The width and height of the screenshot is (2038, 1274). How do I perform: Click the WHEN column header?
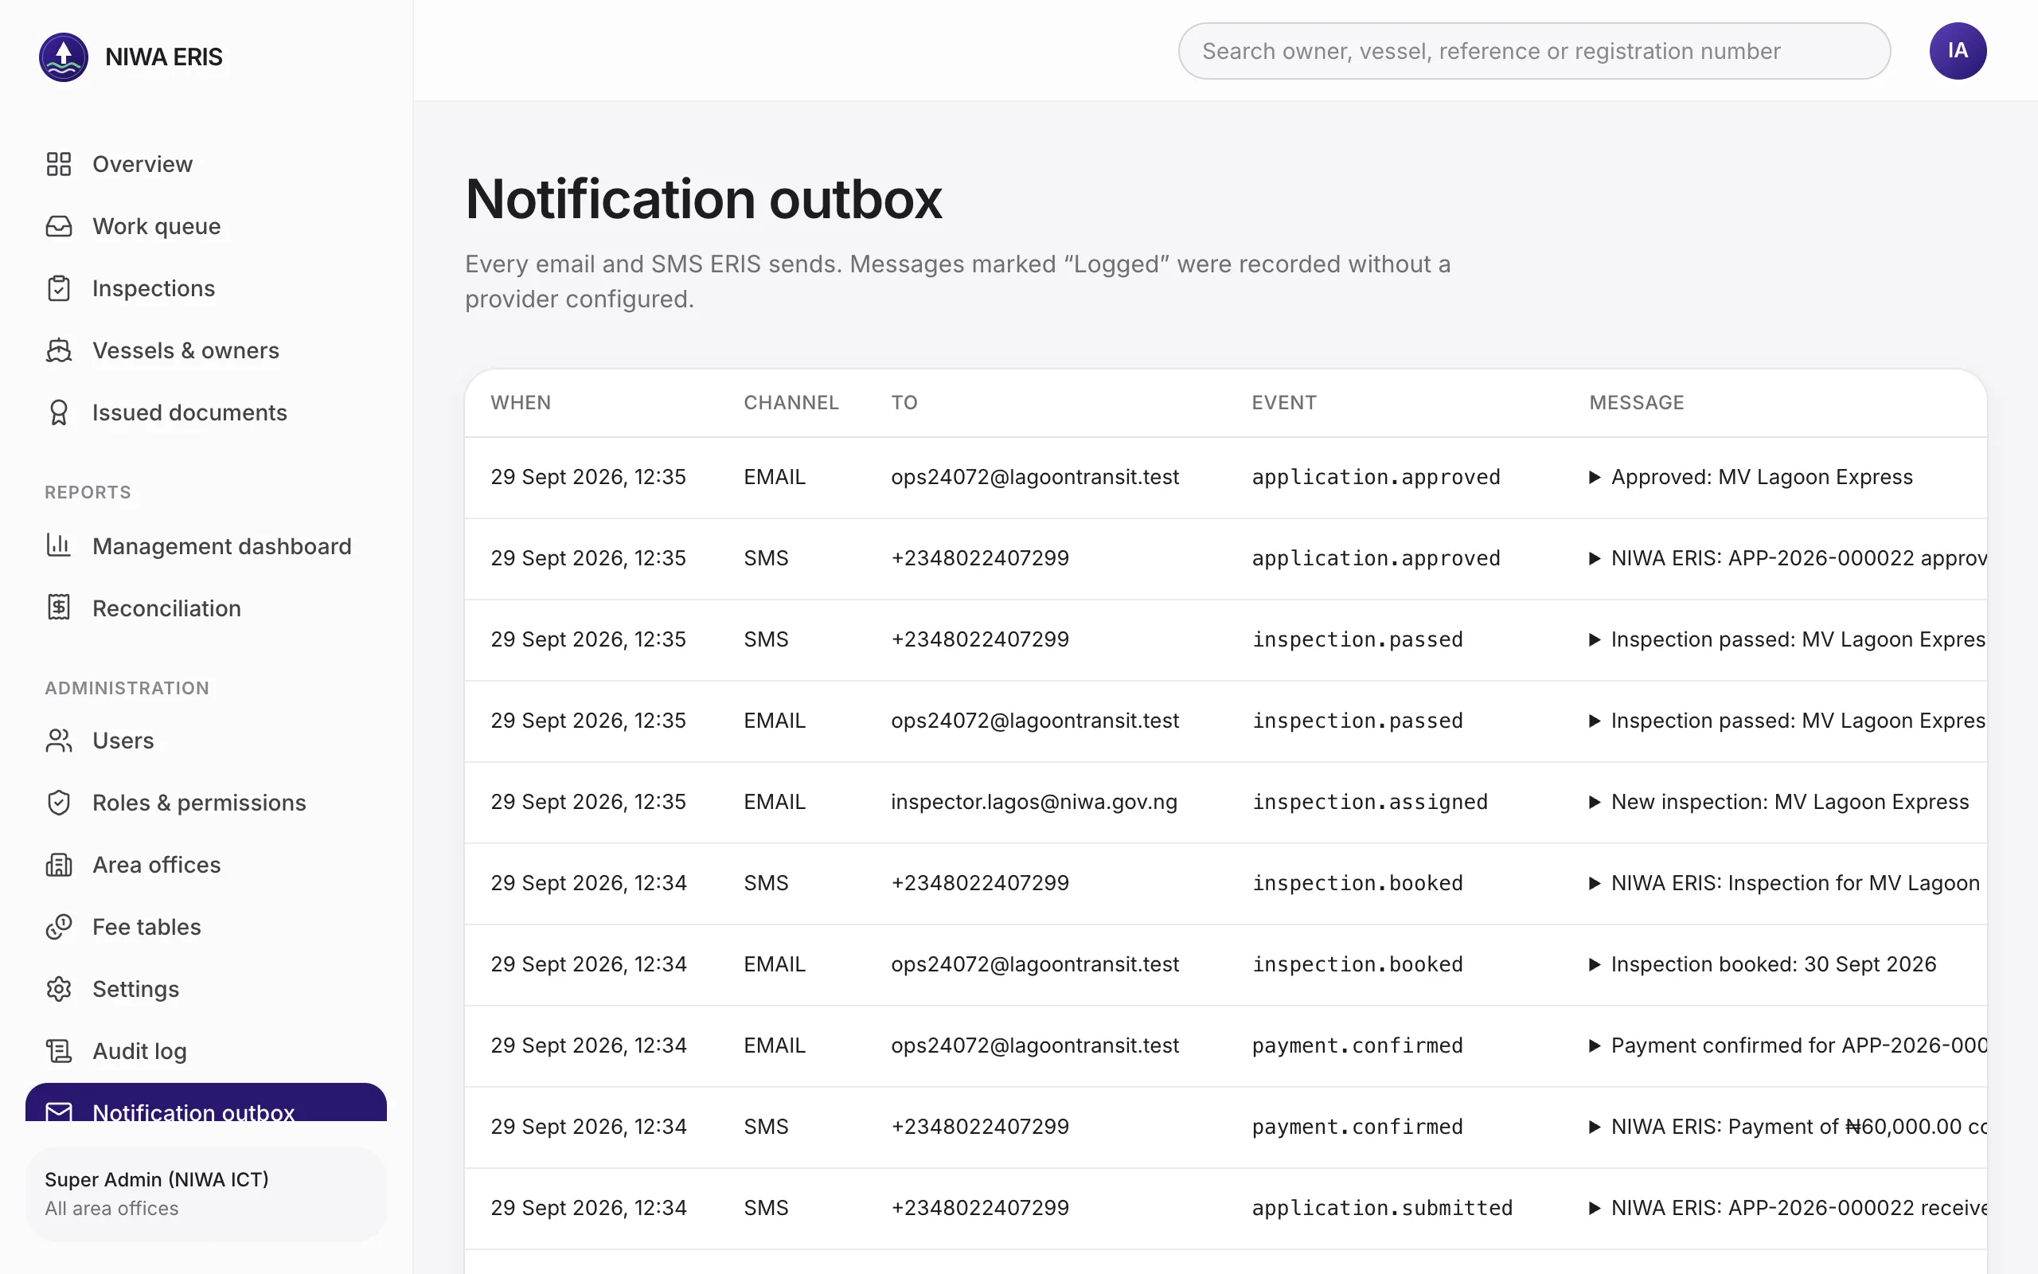(x=521, y=403)
